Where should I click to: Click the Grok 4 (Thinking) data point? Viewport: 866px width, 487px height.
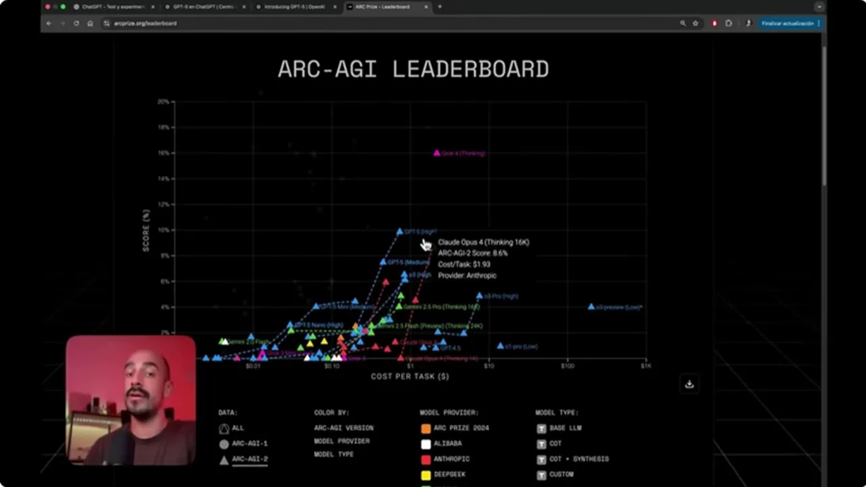click(437, 154)
